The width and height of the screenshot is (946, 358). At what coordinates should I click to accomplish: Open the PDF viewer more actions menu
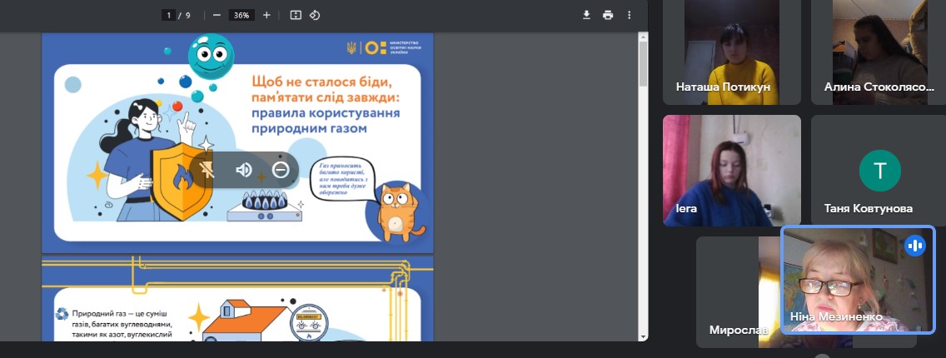click(x=630, y=15)
